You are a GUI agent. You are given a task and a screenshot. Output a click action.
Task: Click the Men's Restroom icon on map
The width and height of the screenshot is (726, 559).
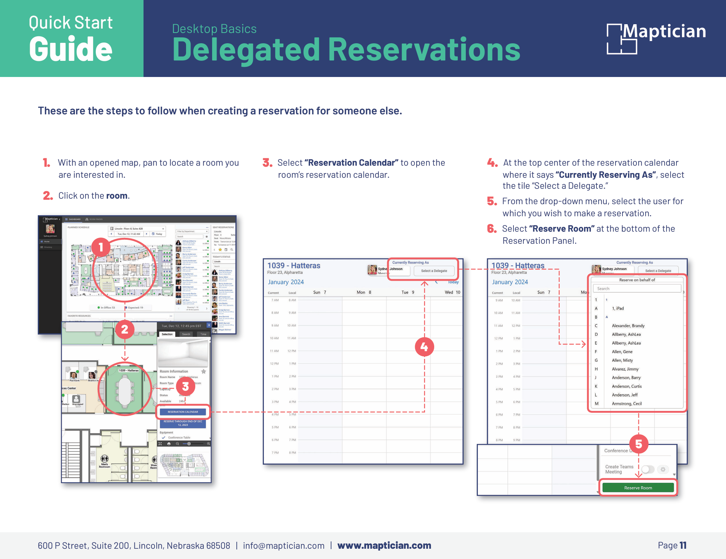coord(105,459)
